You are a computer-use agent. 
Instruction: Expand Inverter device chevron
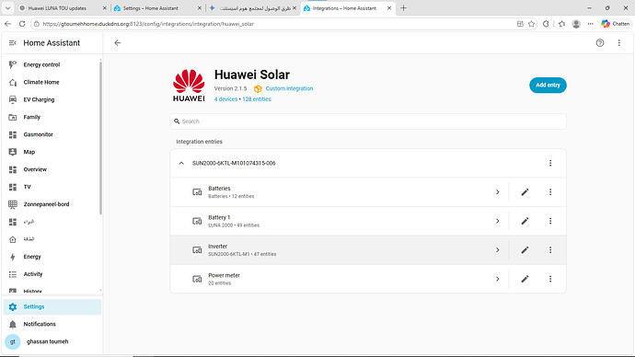[497, 249]
